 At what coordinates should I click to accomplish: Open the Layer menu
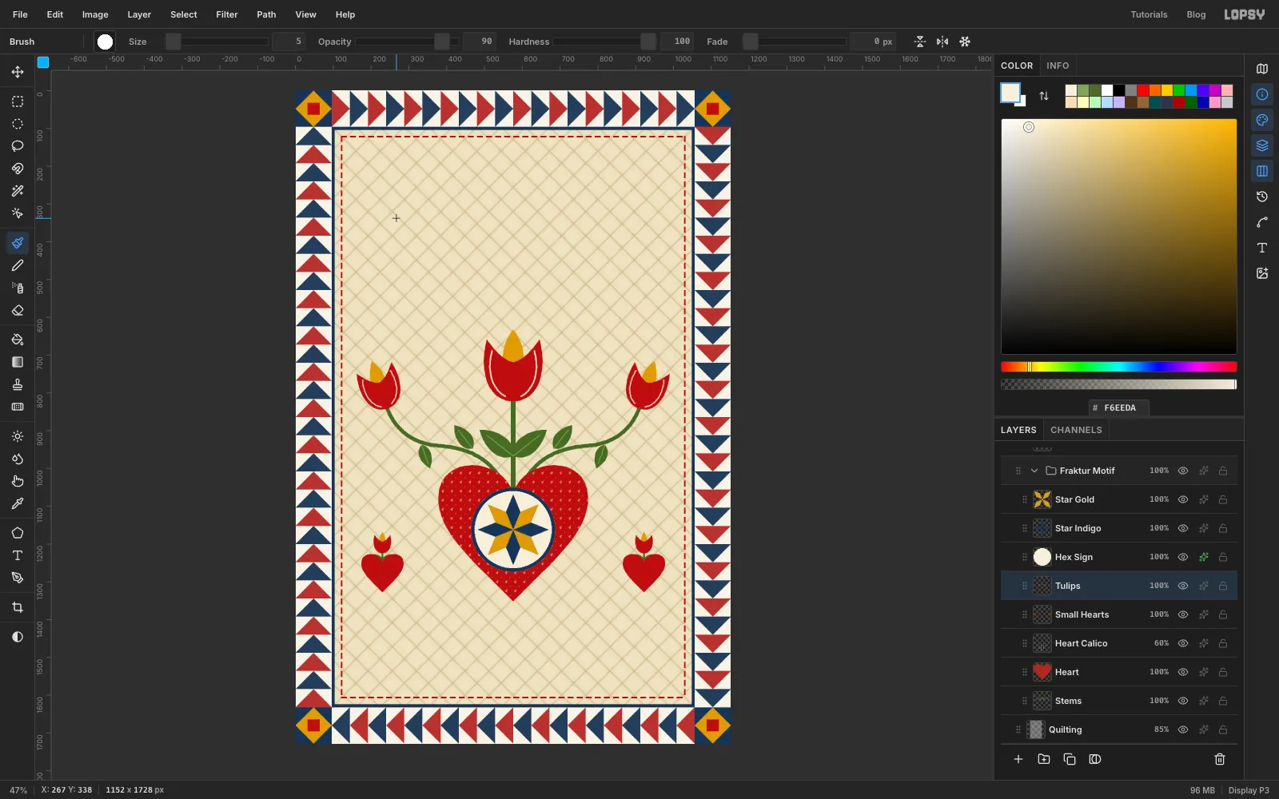point(139,14)
